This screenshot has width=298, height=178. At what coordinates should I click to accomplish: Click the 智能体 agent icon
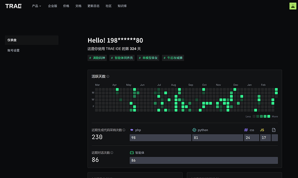point(132,153)
